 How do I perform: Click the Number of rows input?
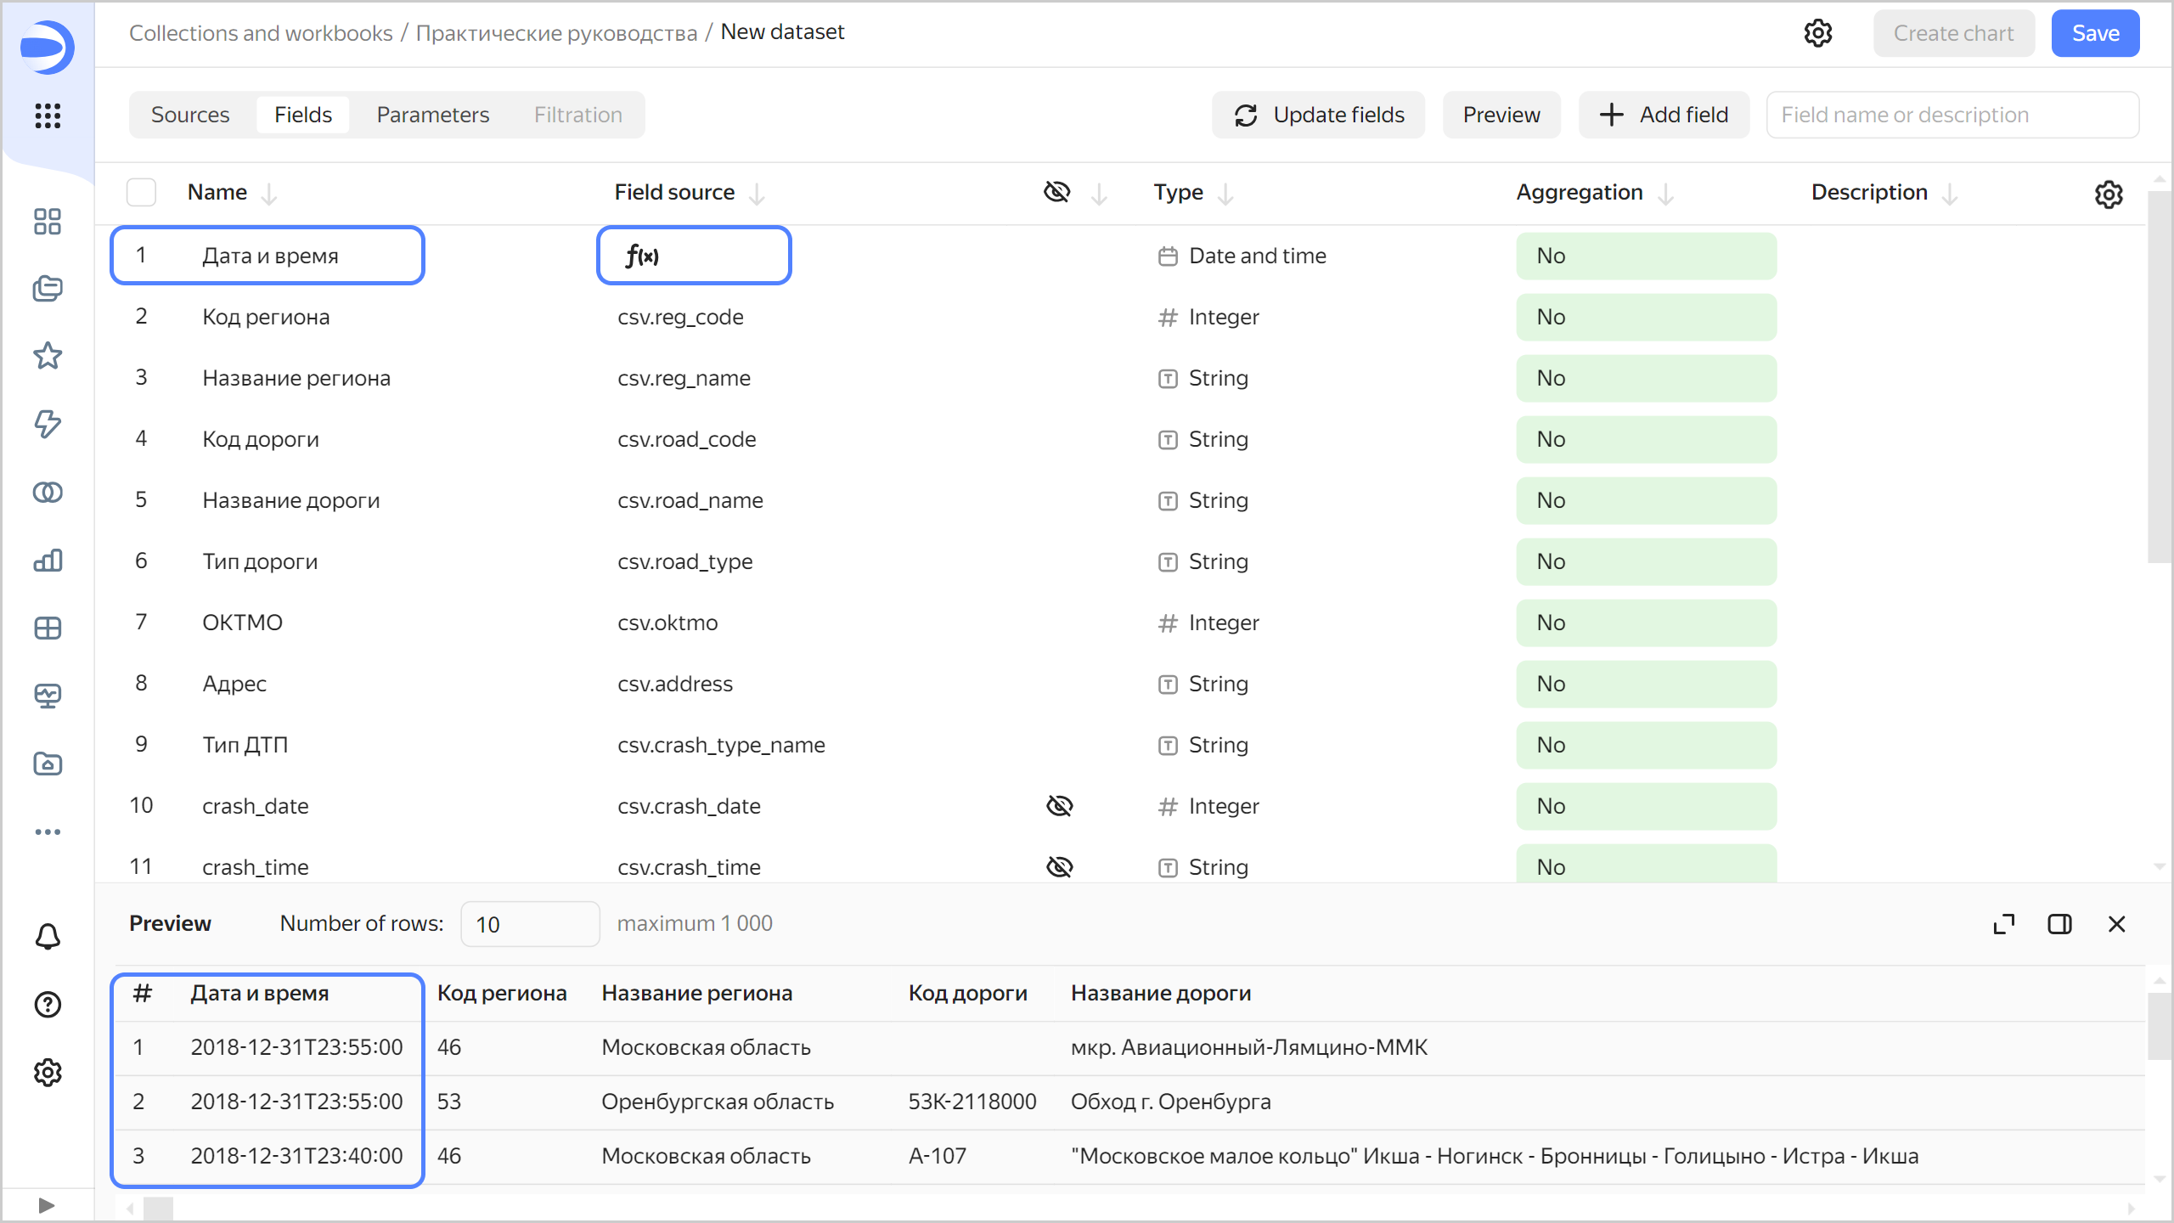pos(529,924)
